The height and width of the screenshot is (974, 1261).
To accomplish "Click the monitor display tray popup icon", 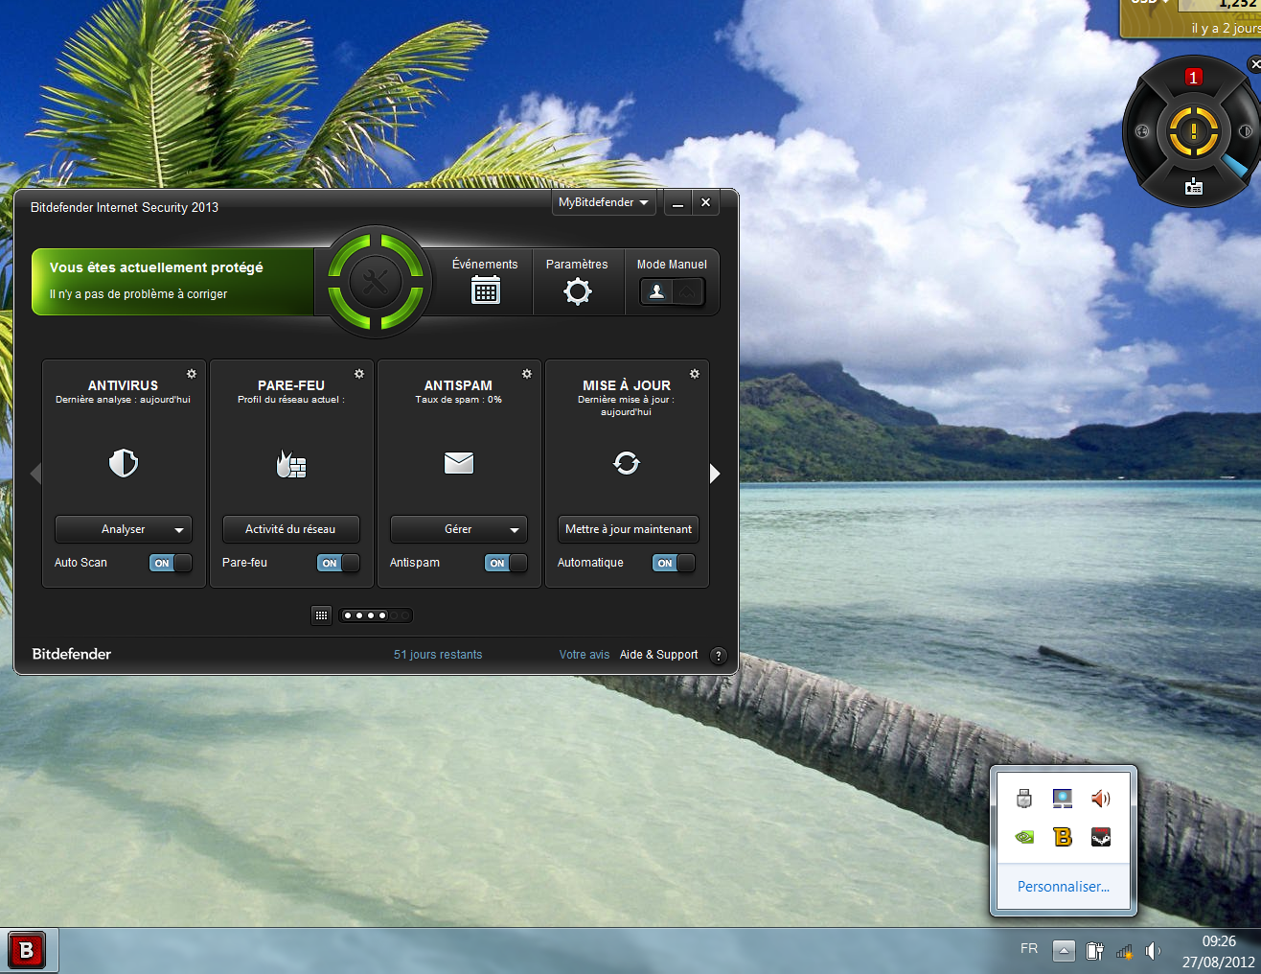I will [x=1063, y=798].
